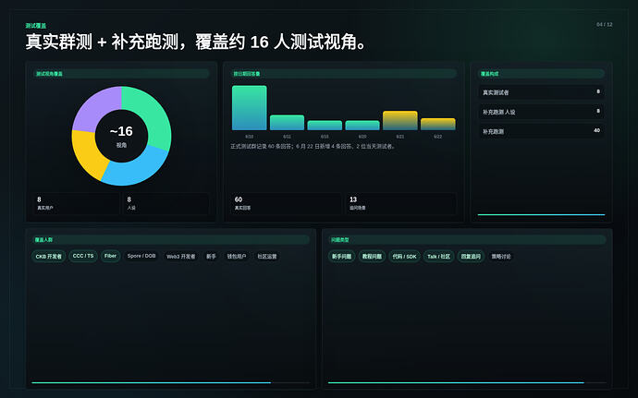Click the 13 stat card
This screenshot has height=398, width=638.
point(400,203)
